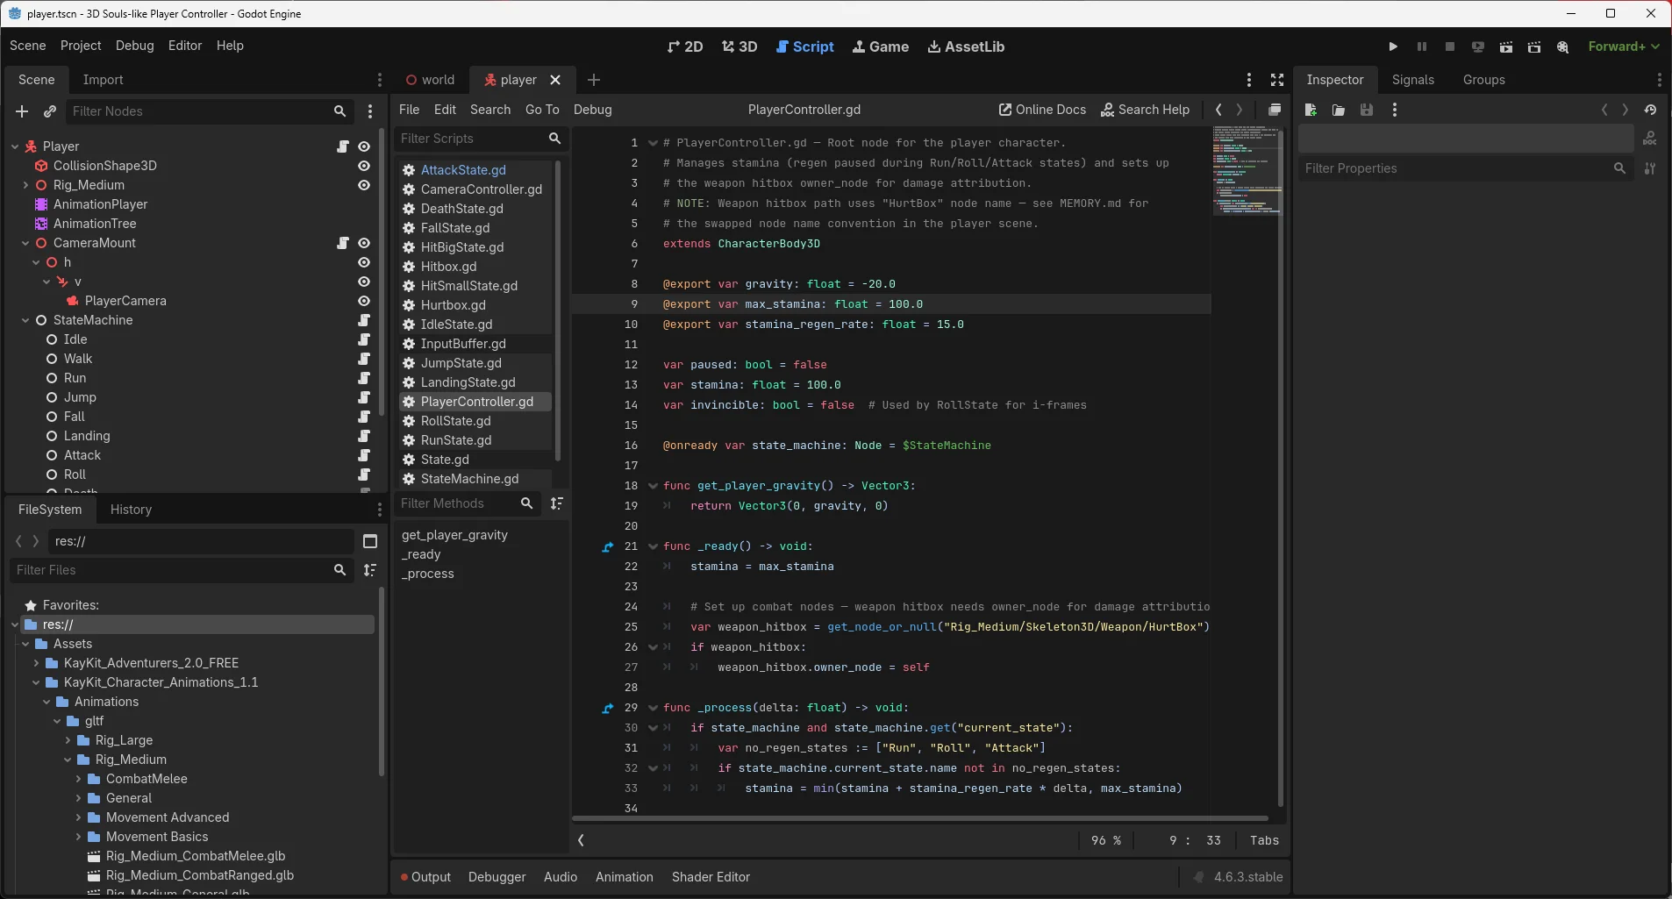
Task: Click the script editor horizontal scrollbar
Action: click(x=920, y=818)
